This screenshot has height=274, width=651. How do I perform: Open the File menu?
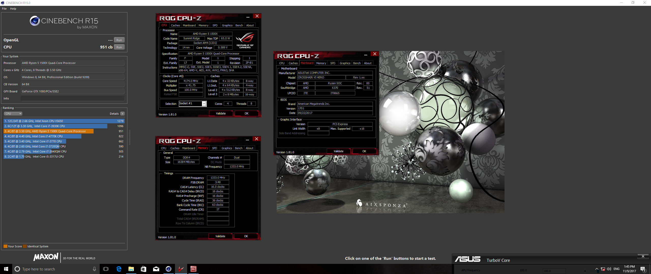(x=4, y=9)
